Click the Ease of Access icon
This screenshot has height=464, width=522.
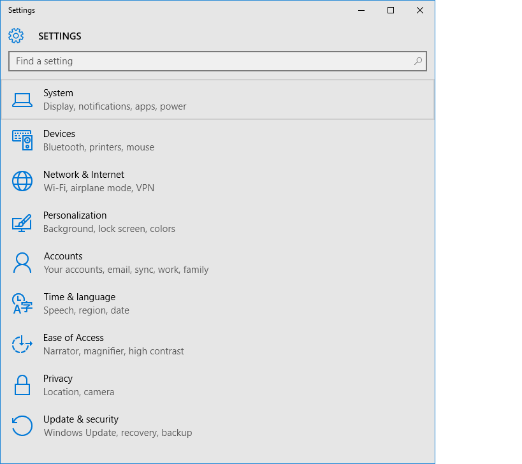[x=22, y=344]
